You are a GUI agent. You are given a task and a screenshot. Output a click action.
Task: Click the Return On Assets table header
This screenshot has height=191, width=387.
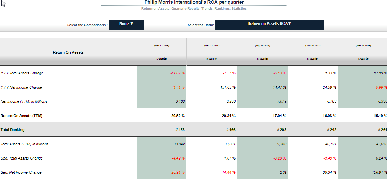pos(68,52)
